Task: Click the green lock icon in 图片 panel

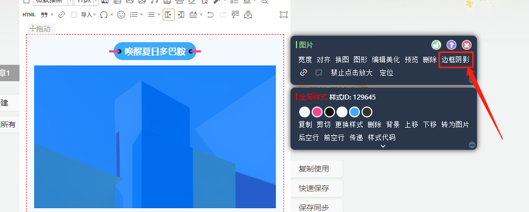Action: tap(436, 45)
